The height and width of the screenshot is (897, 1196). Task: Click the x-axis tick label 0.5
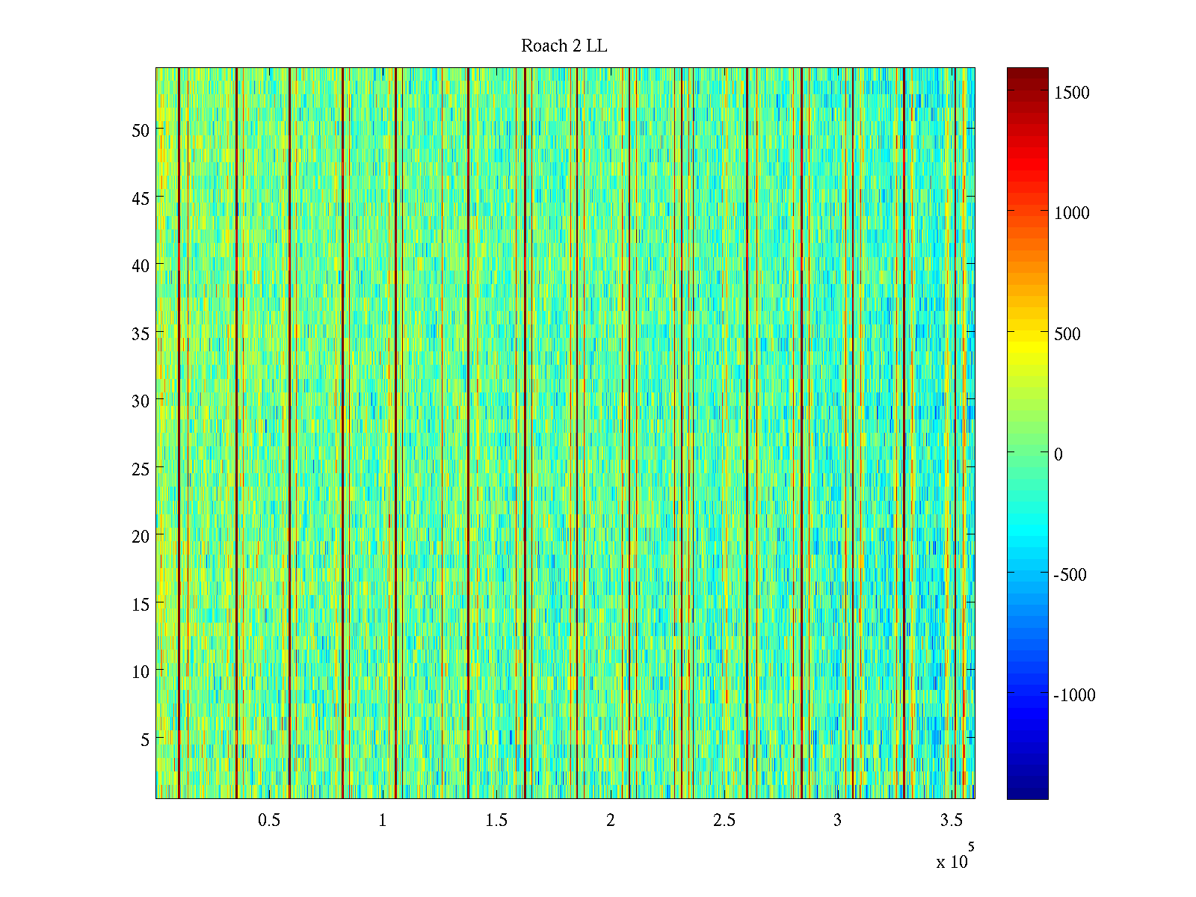269,821
